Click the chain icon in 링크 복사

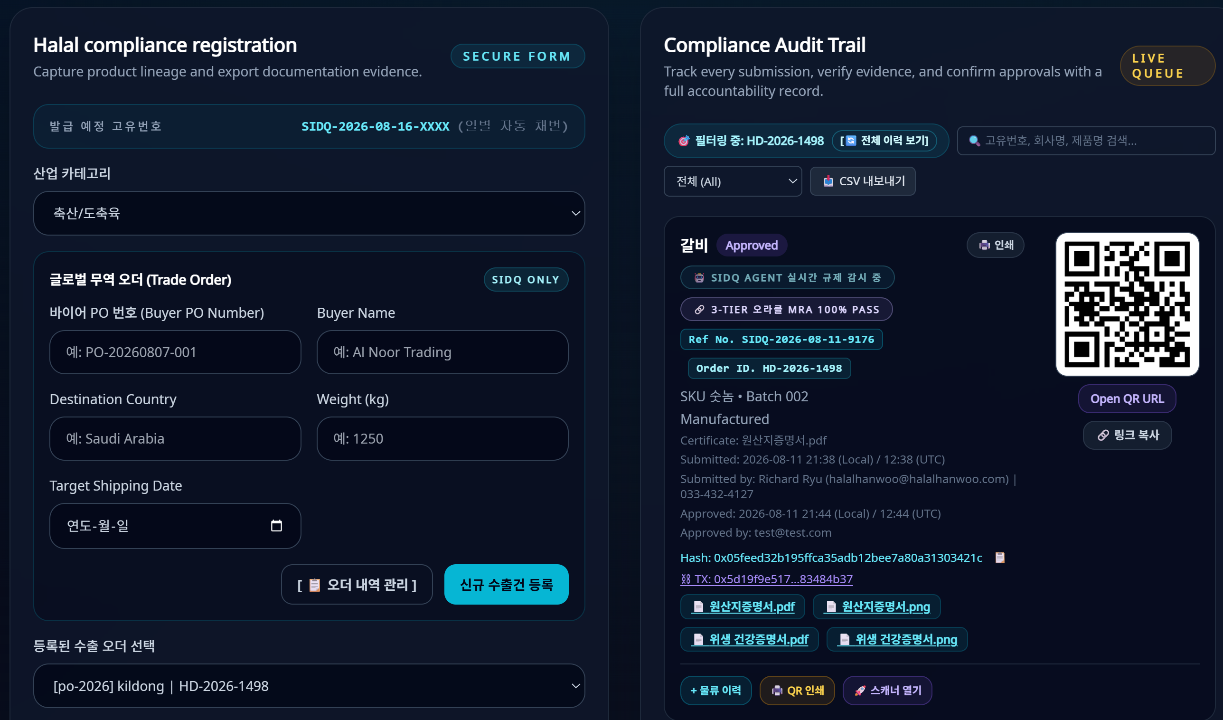pos(1103,435)
